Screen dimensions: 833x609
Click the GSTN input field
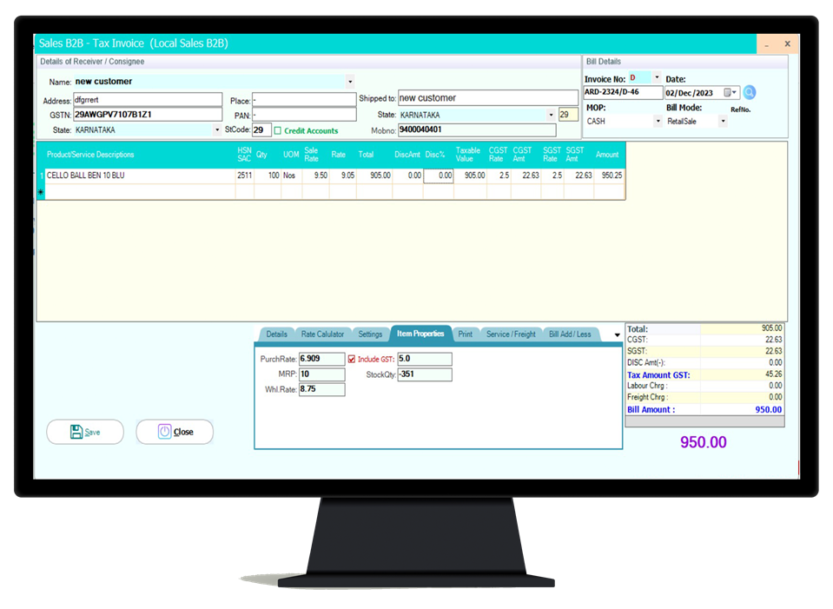148,115
